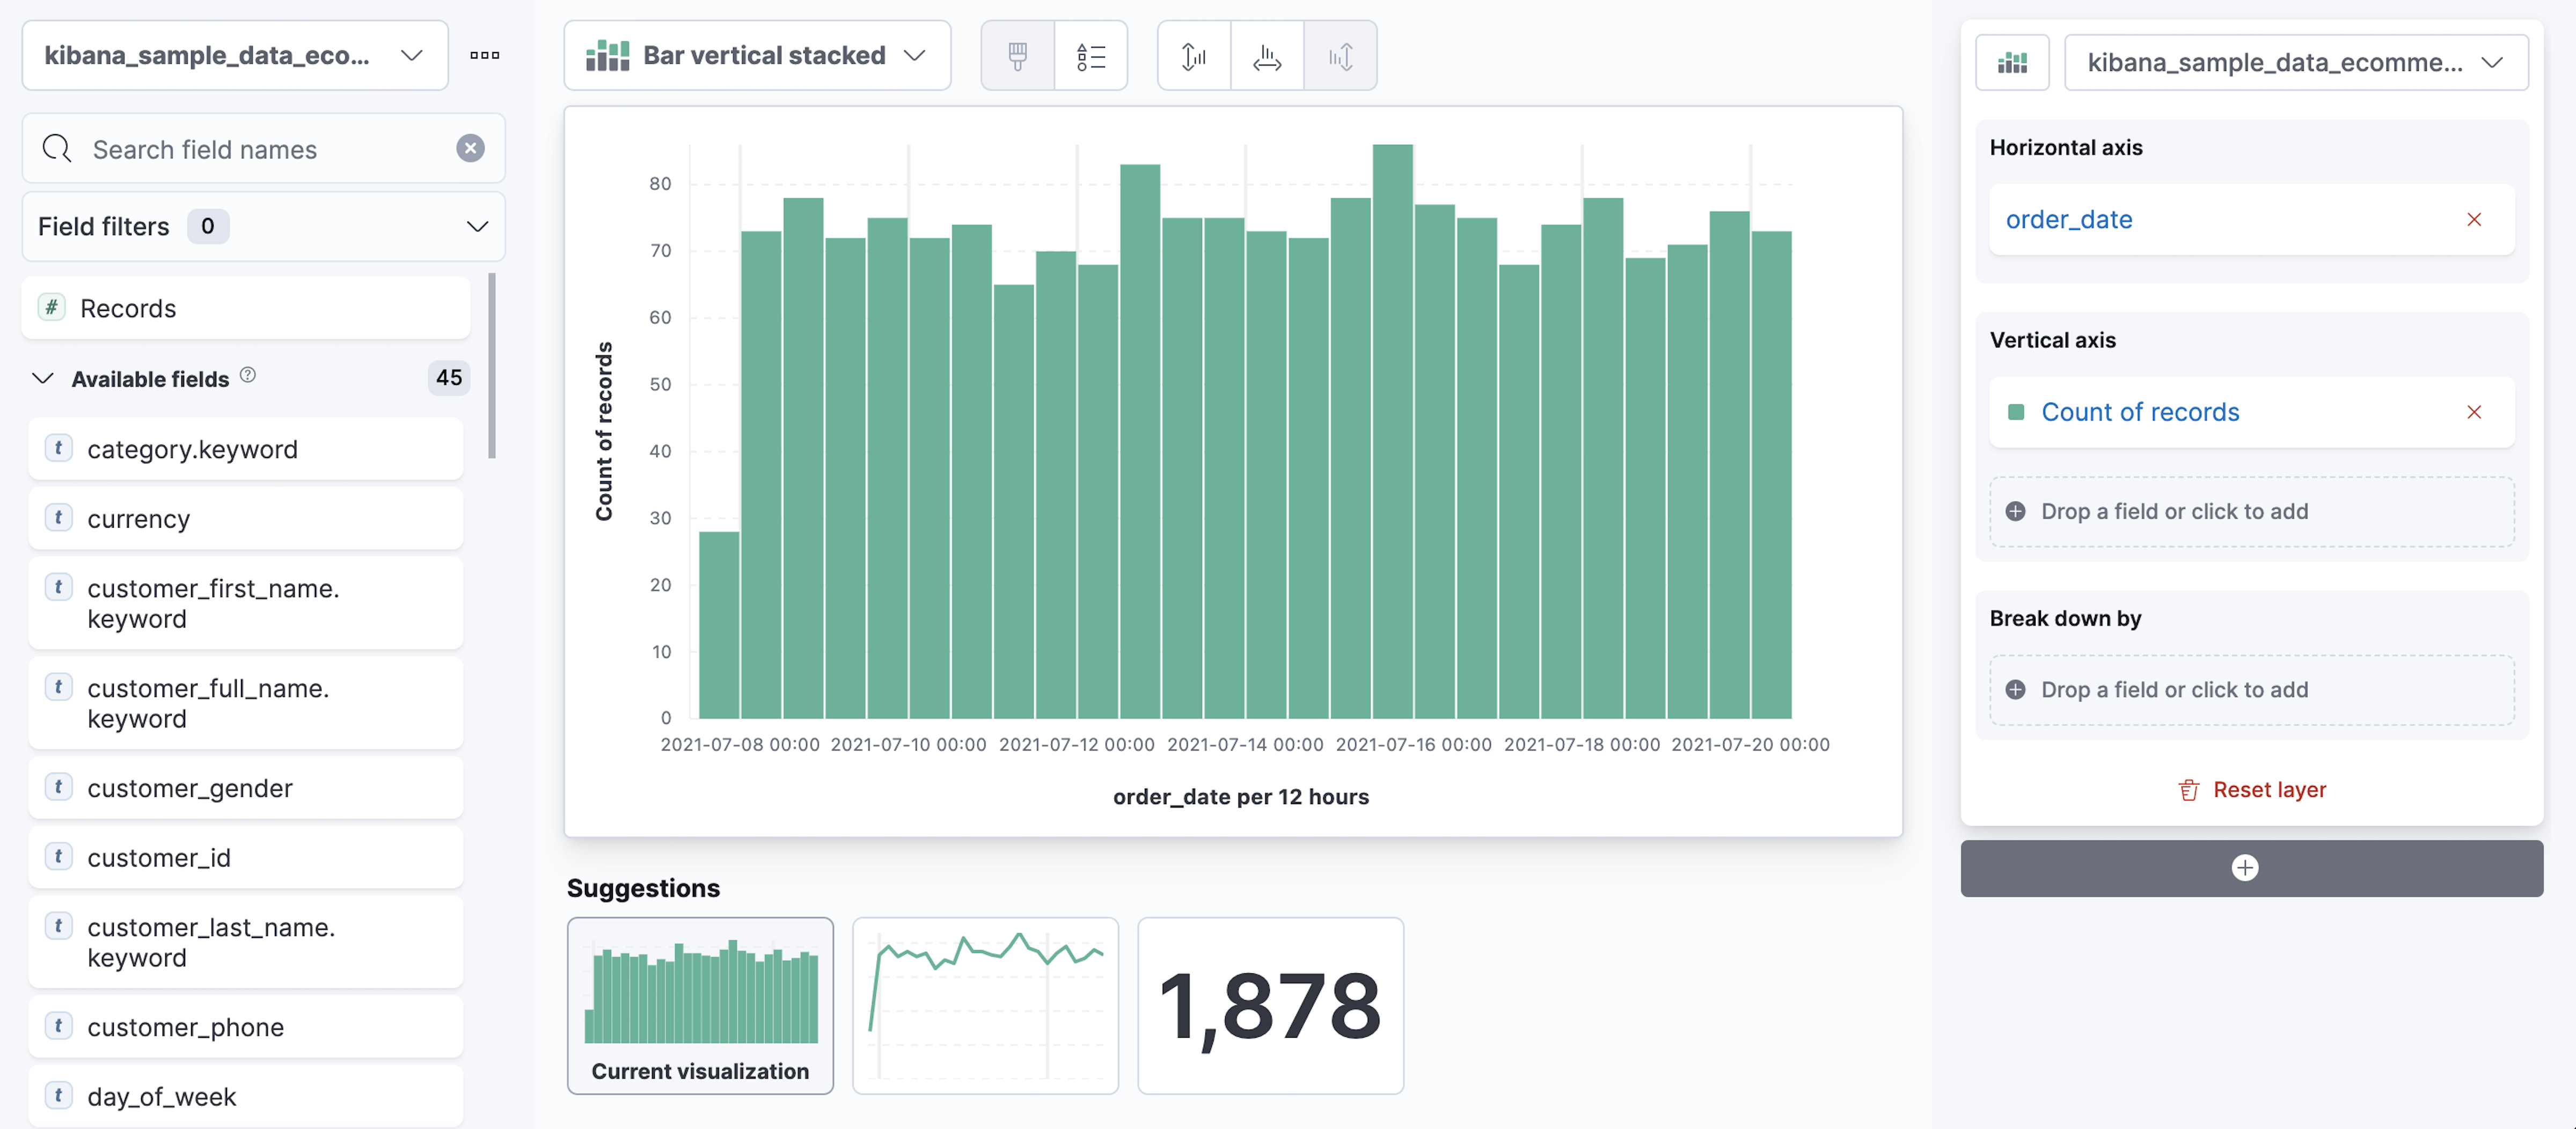Expand the Field filters dropdown
This screenshot has height=1129, width=2576.
(263, 227)
